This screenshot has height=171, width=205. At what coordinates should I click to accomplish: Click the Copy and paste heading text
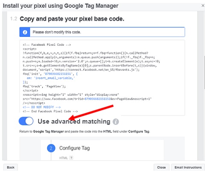pyautogui.click(x=72, y=19)
